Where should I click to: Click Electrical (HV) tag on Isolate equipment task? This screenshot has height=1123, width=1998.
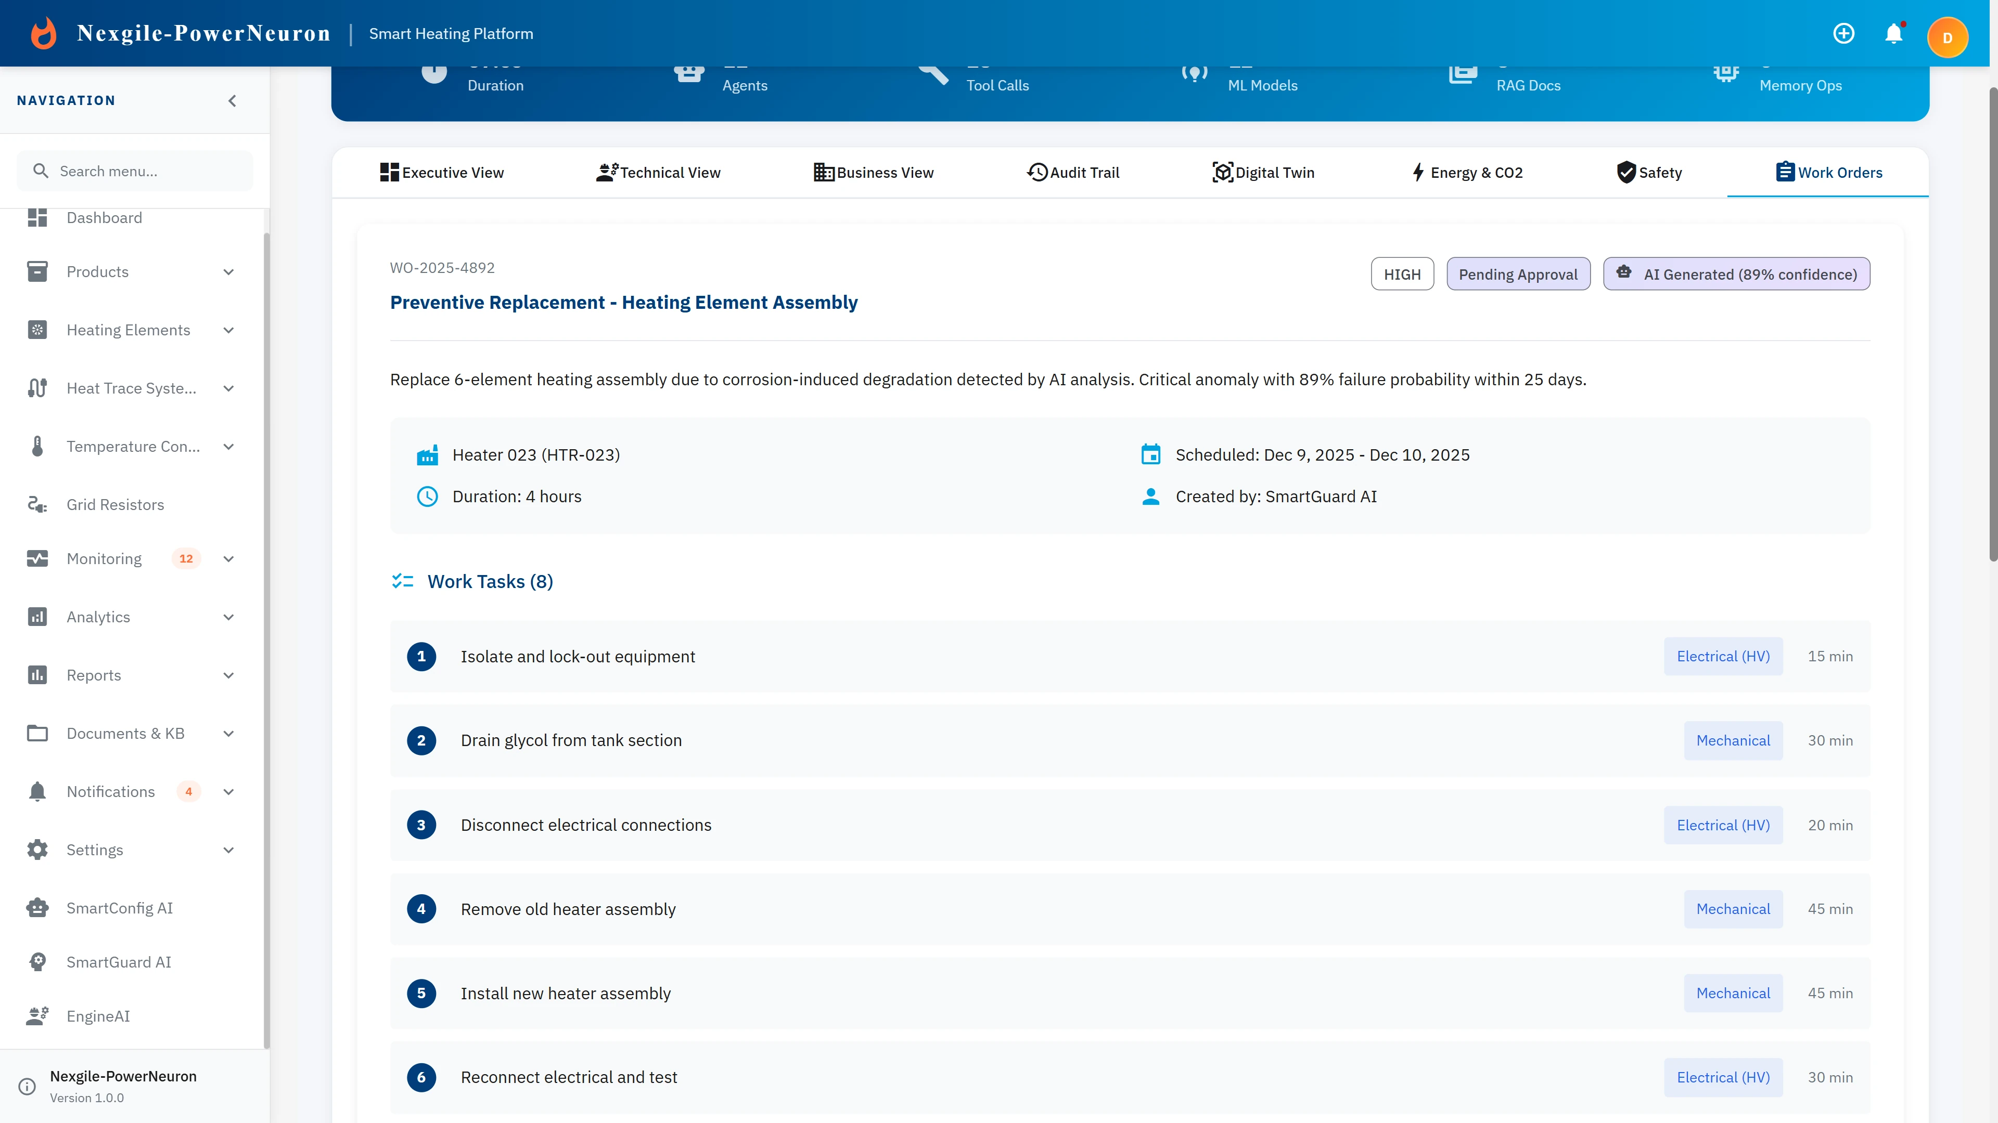1723,657
